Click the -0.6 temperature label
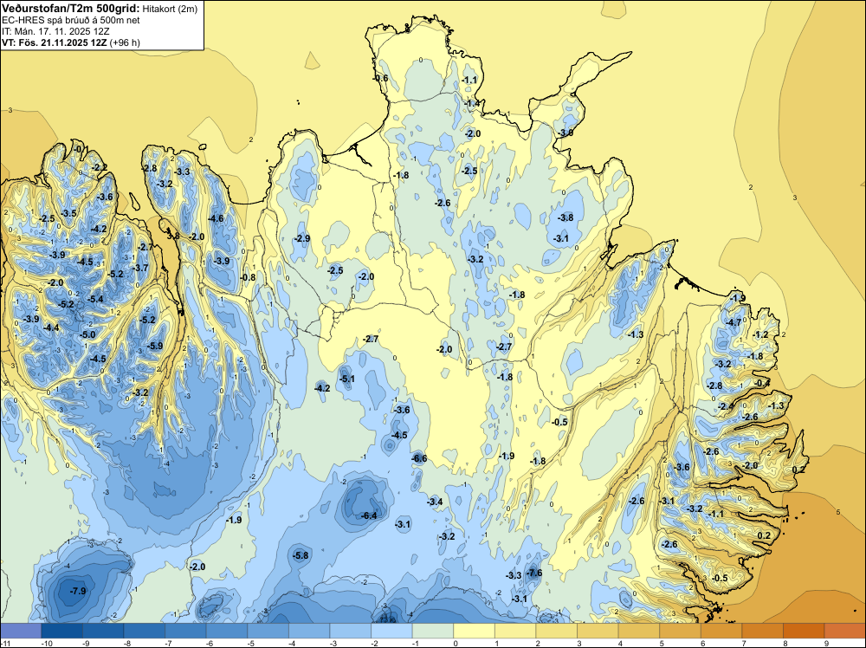The image size is (866, 648). [380, 79]
